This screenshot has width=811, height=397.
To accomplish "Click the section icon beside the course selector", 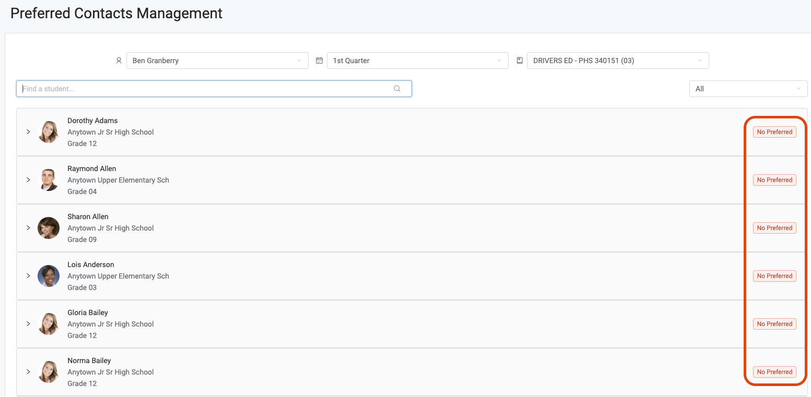I will (519, 60).
